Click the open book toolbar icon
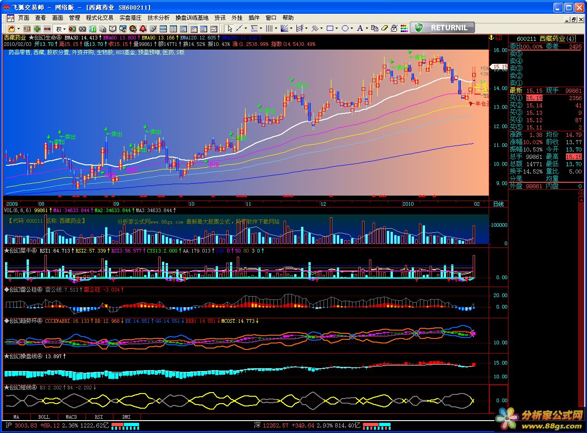This screenshot has height=433, width=587. [x=112, y=28]
